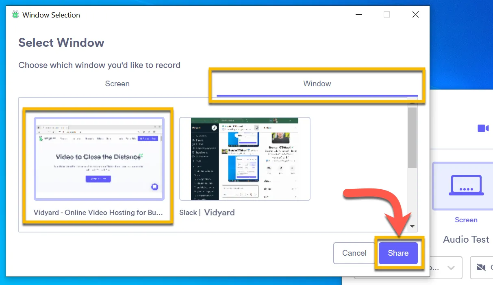Click the window list vertical scrollbar thumb

tap(413, 138)
